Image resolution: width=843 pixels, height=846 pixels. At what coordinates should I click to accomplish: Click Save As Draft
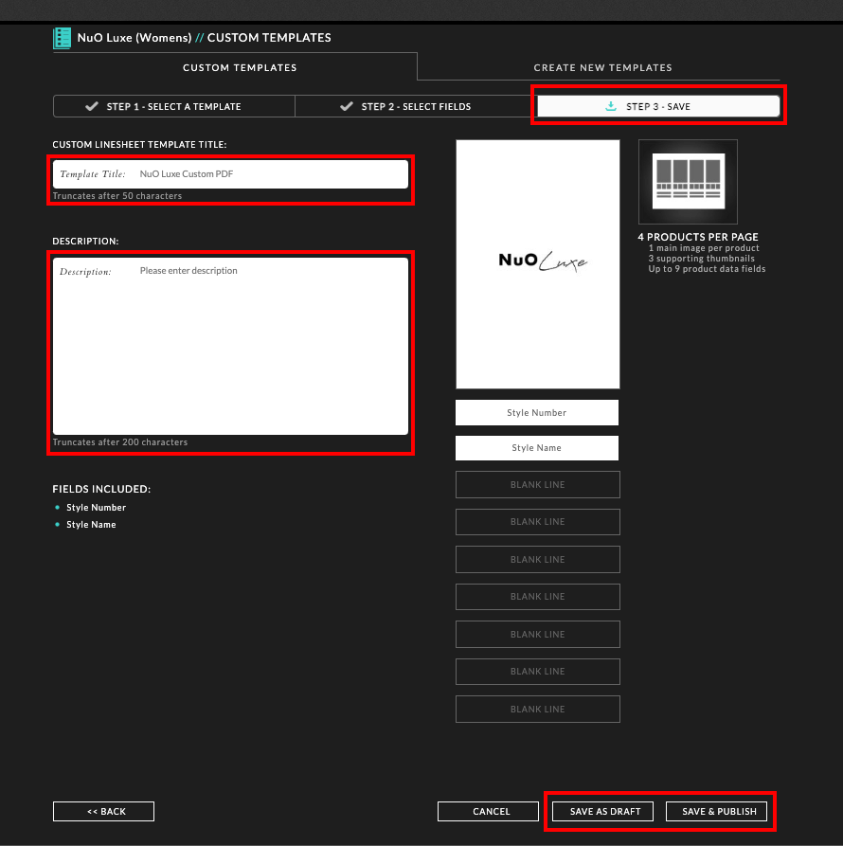pyautogui.click(x=603, y=812)
